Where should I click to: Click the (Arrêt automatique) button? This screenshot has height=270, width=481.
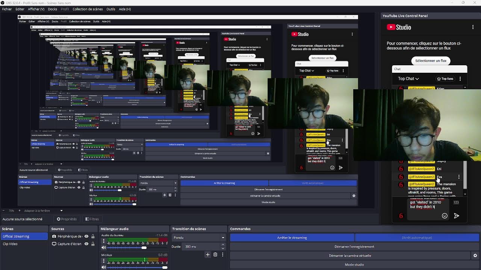417,238
